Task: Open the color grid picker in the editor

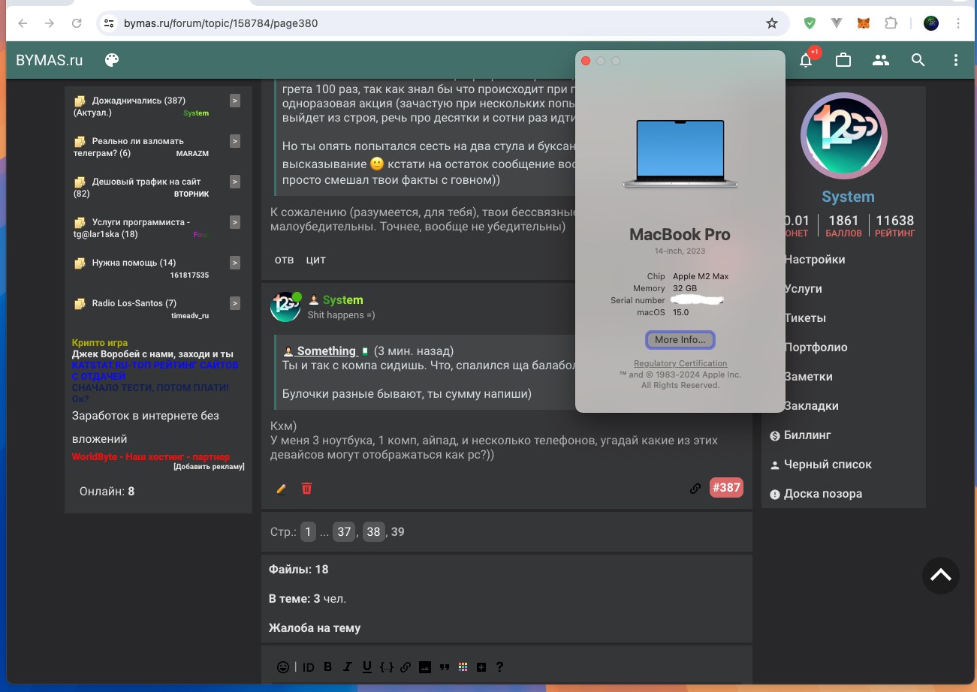Action: coord(463,666)
